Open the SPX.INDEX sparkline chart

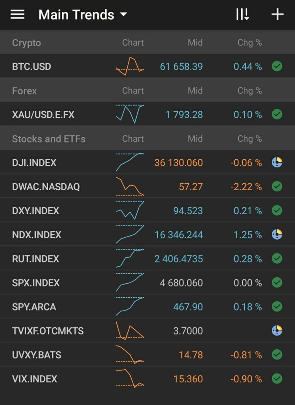(x=130, y=282)
